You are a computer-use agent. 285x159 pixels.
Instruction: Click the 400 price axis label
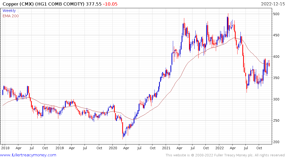click(276, 56)
